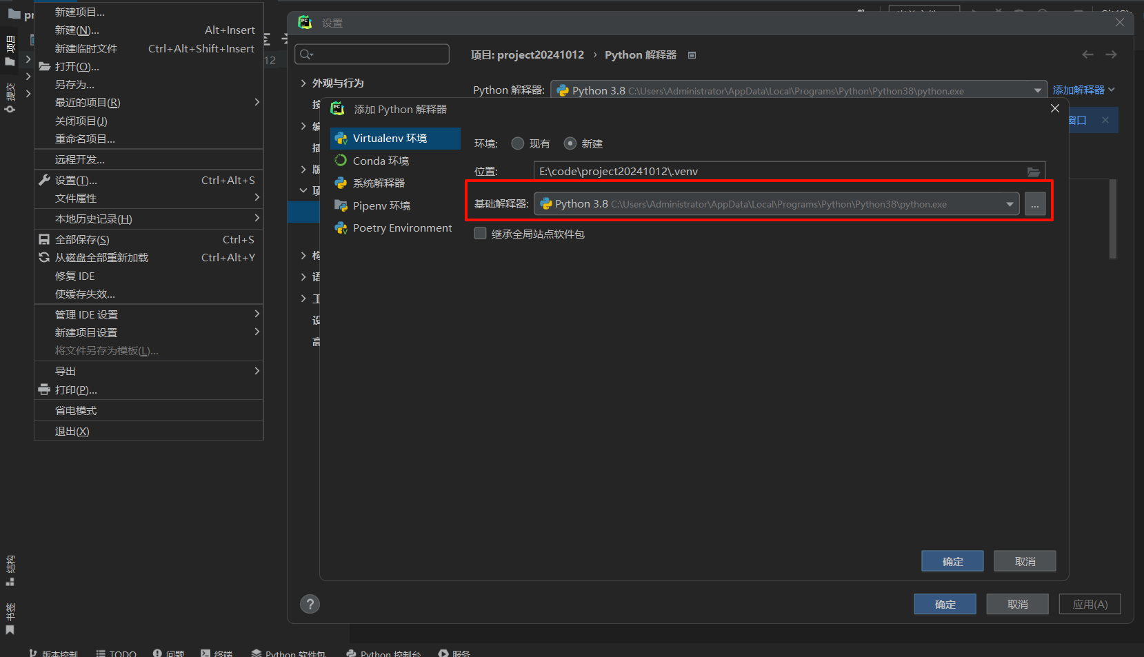The width and height of the screenshot is (1144, 657).
Task: Click New Scratch File menu entry
Action: click(x=149, y=49)
